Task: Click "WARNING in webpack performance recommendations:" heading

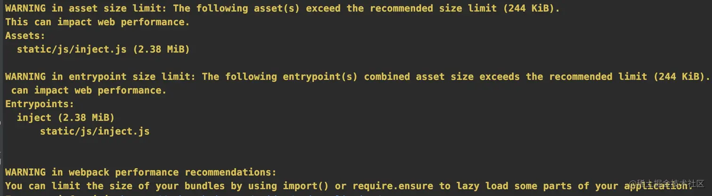Action: 141,172
